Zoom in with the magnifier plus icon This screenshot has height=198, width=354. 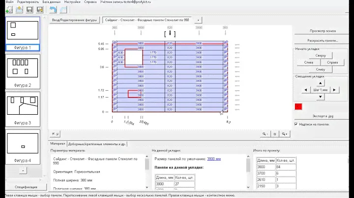click(285, 133)
